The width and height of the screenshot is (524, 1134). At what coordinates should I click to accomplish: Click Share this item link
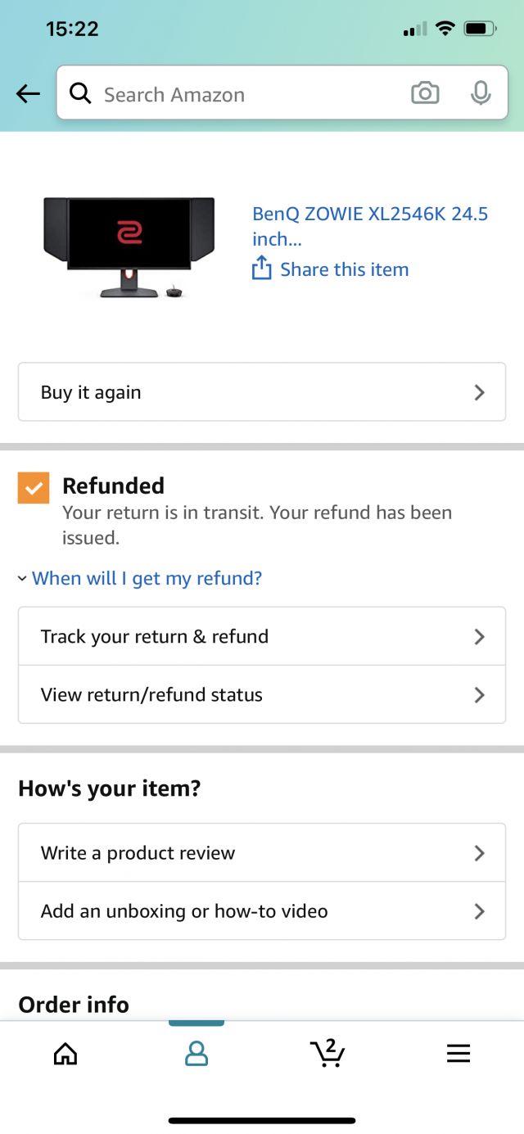pyautogui.click(x=344, y=269)
